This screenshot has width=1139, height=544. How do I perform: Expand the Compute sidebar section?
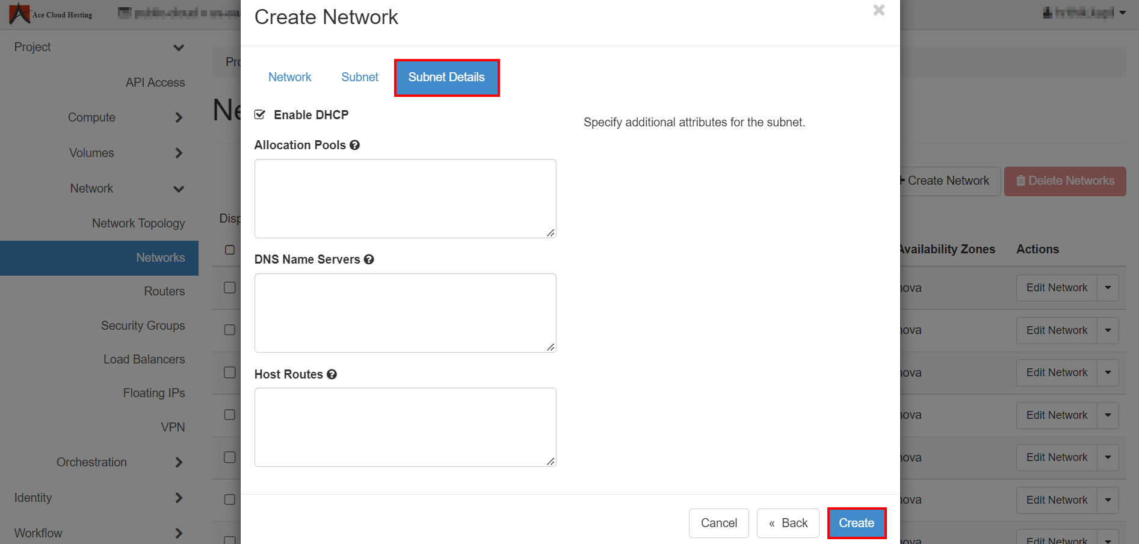click(179, 117)
